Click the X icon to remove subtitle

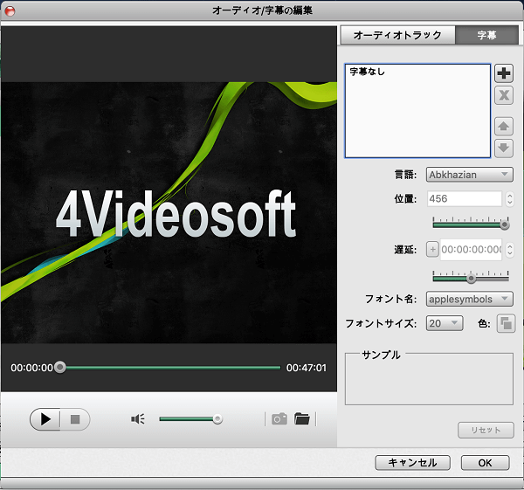click(x=504, y=96)
